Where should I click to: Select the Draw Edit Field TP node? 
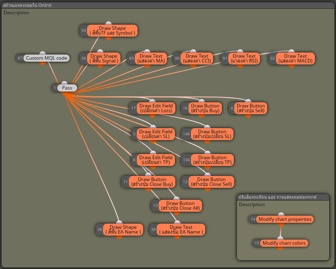(x=156, y=160)
